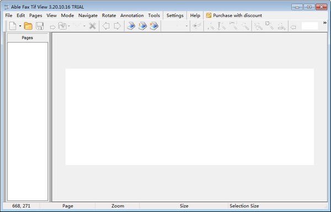
Task: Click the small right-arrow export icon
Action: pyautogui.click(x=52, y=27)
